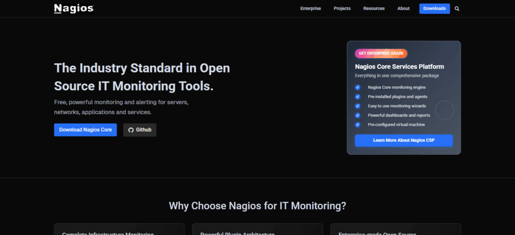Open the Powerful Plugin Architecture card
Viewport: 515px width, 235px height.
pyautogui.click(x=257, y=230)
